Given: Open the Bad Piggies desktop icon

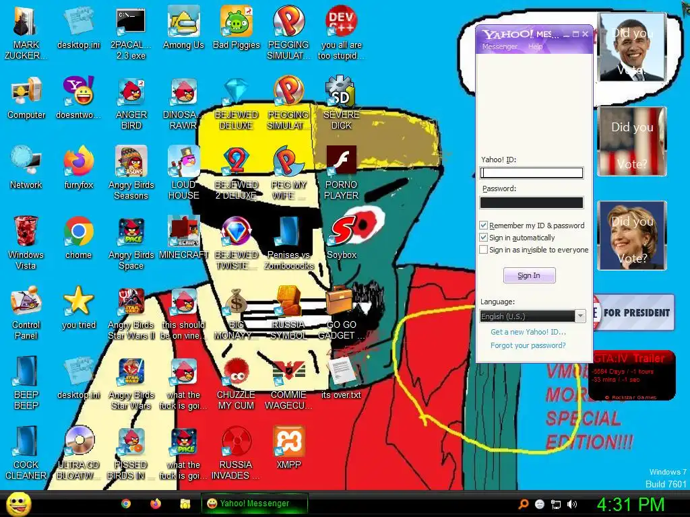Looking at the screenshot, I should [x=237, y=28].
